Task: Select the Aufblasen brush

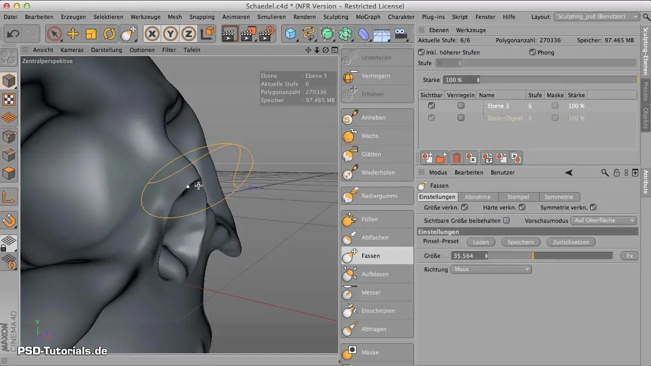Action: [377, 274]
